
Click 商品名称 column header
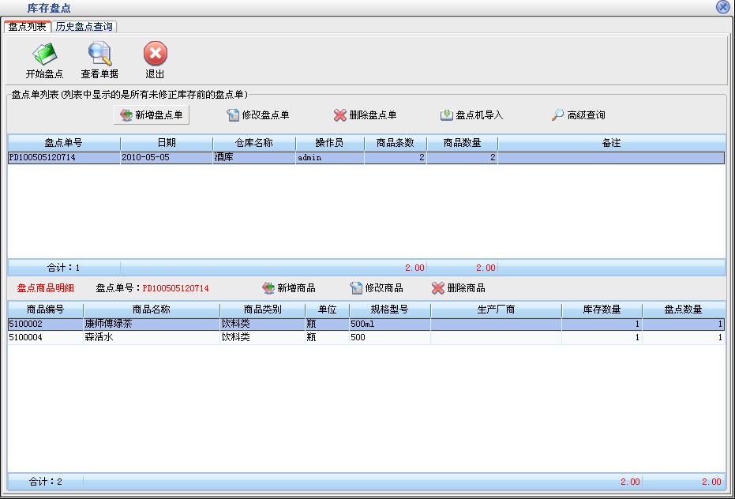pos(151,310)
